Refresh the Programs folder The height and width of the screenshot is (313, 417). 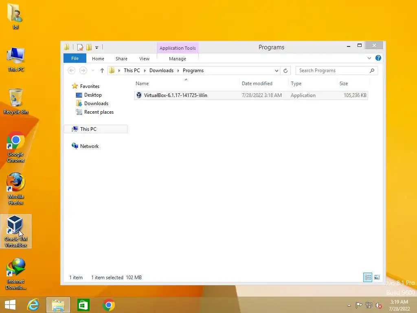(x=285, y=71)
